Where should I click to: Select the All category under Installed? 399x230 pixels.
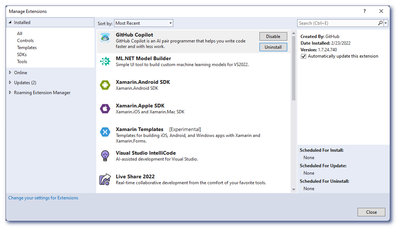[20, 34]
